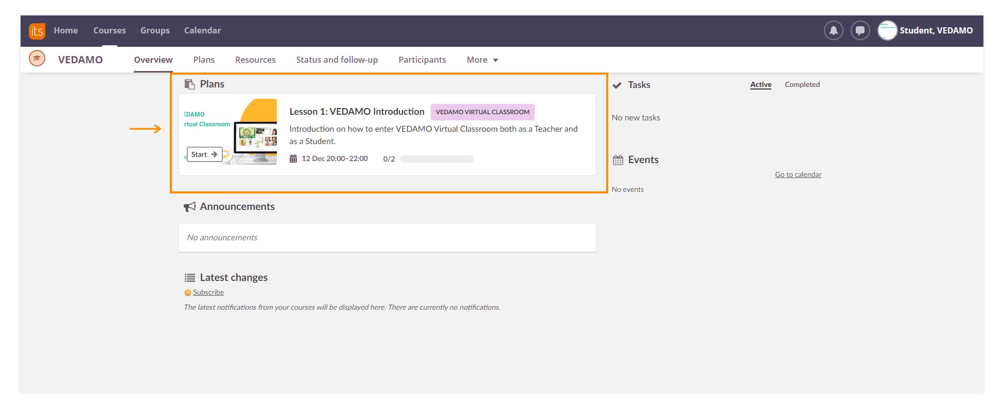Go to Home in top navigation
This screenshot has width=1004, height=408.
click(x=66, y=30)
